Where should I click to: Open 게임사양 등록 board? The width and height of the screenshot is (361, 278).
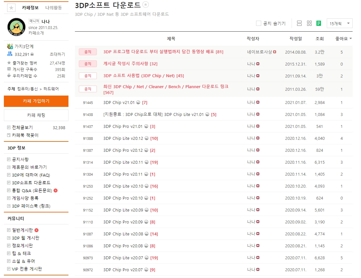click(x=25, y=198)
